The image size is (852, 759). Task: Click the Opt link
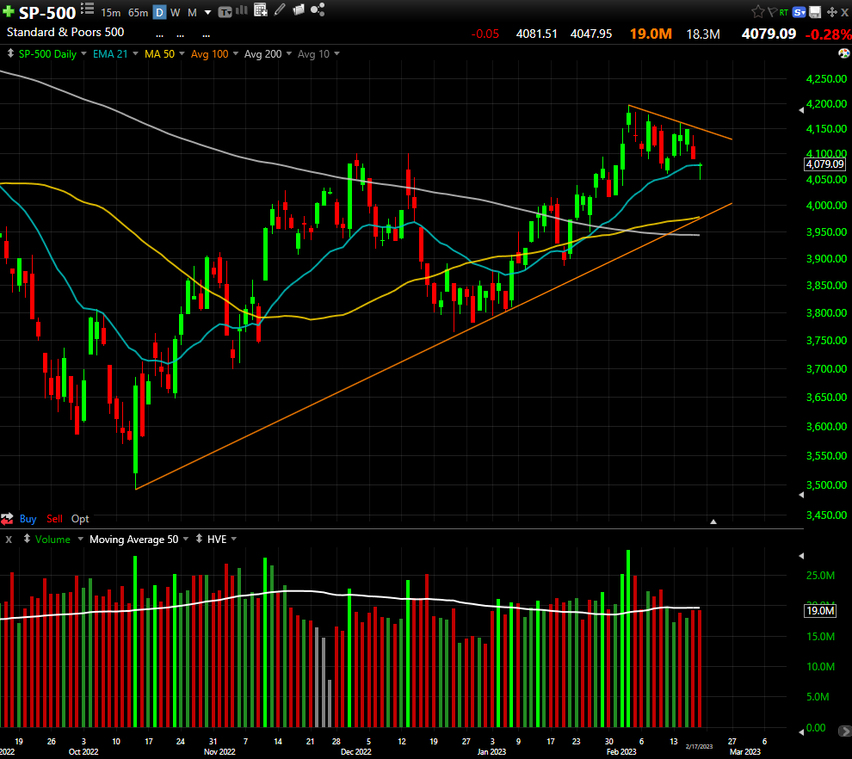click(80, 519)
